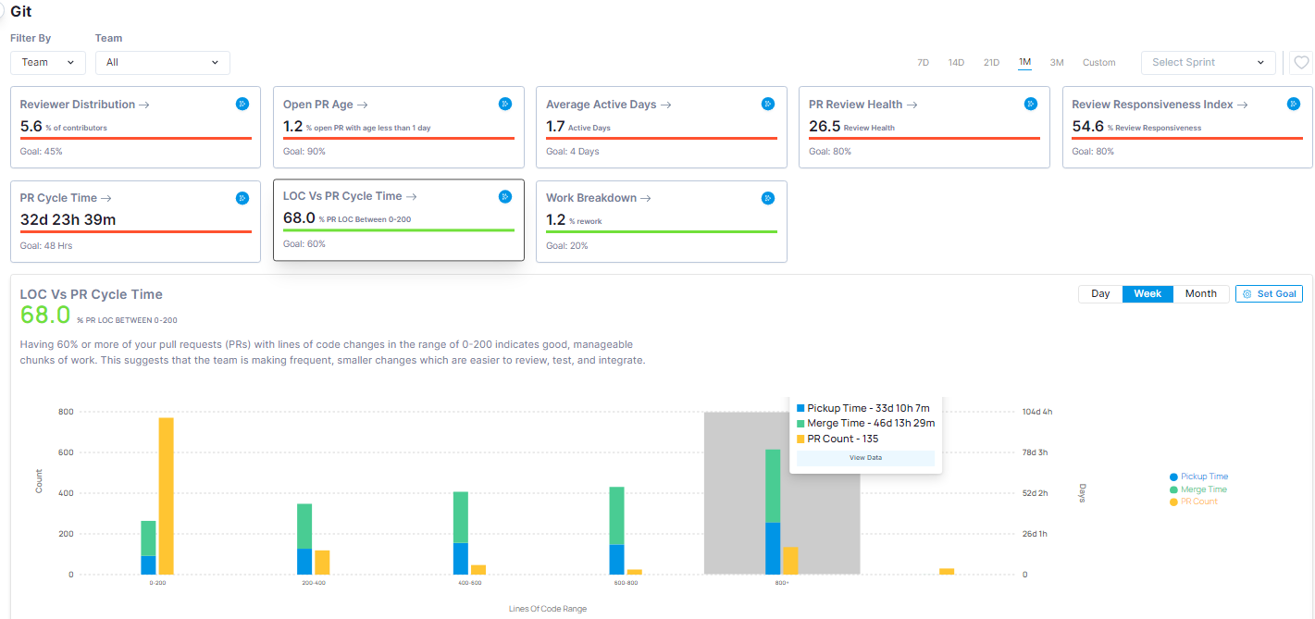Click the blue icon on Reviewer Distribution card
The image size is (1315, 619).
click(242, 104)
